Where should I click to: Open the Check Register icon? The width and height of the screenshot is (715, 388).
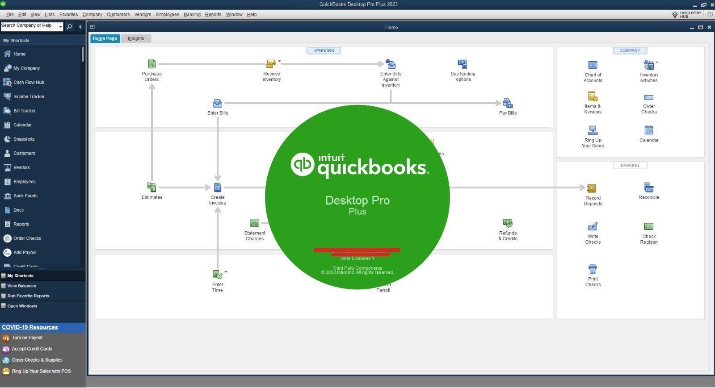[x=648, y=226]
